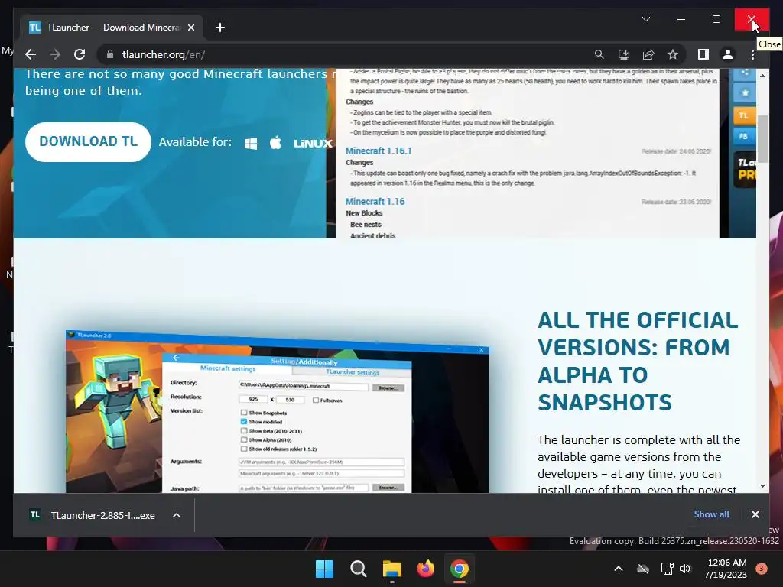Reload the TLauncher page
The image size is (783, 587).
(x=80, y=54)
